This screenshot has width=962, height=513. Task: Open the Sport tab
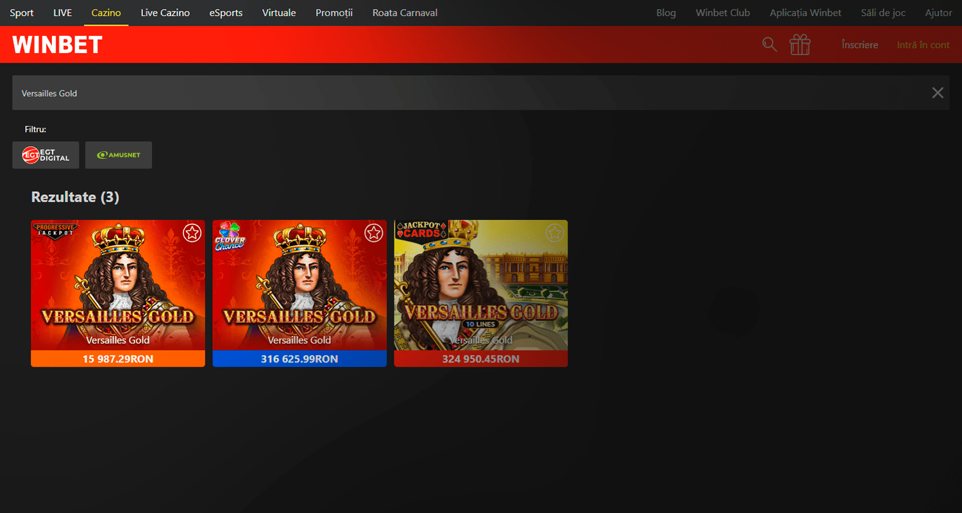(22, 13)
